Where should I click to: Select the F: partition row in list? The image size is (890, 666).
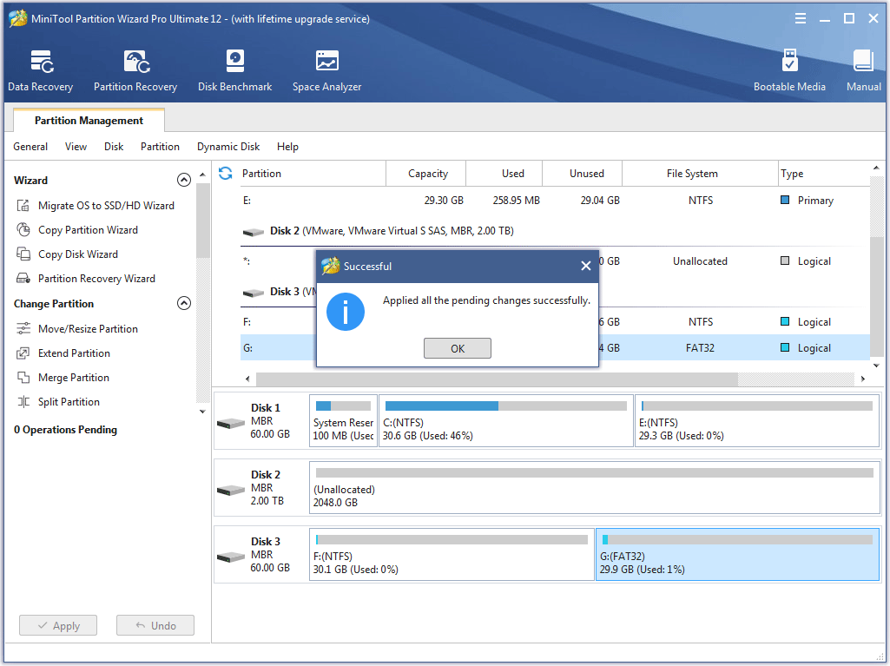pos(555,322)
